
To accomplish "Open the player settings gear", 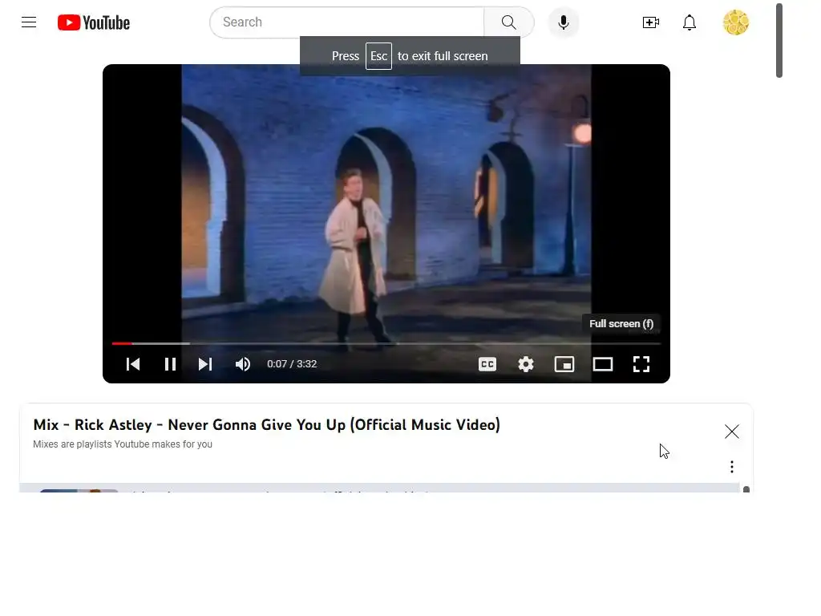I will [x=526, y=364].
